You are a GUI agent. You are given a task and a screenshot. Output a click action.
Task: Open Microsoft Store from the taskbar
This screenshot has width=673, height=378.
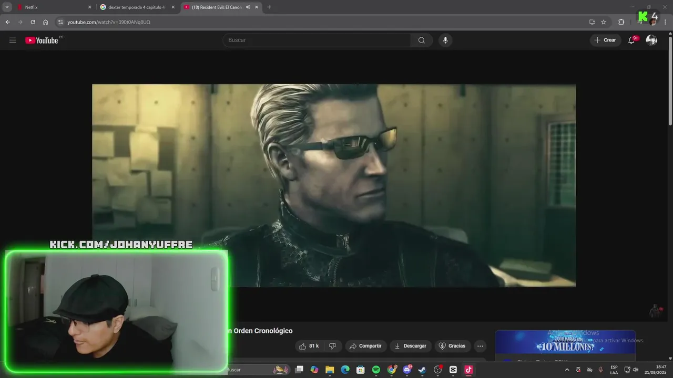[361, 370]
